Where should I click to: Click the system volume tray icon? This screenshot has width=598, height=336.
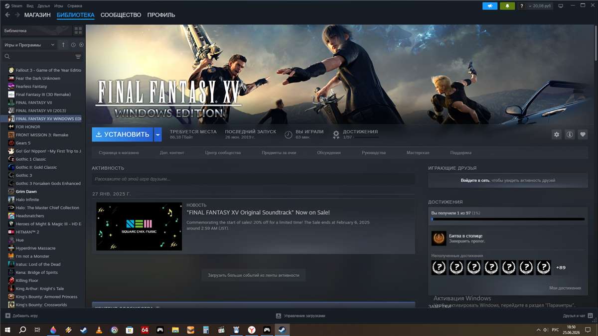pos(546,330)
